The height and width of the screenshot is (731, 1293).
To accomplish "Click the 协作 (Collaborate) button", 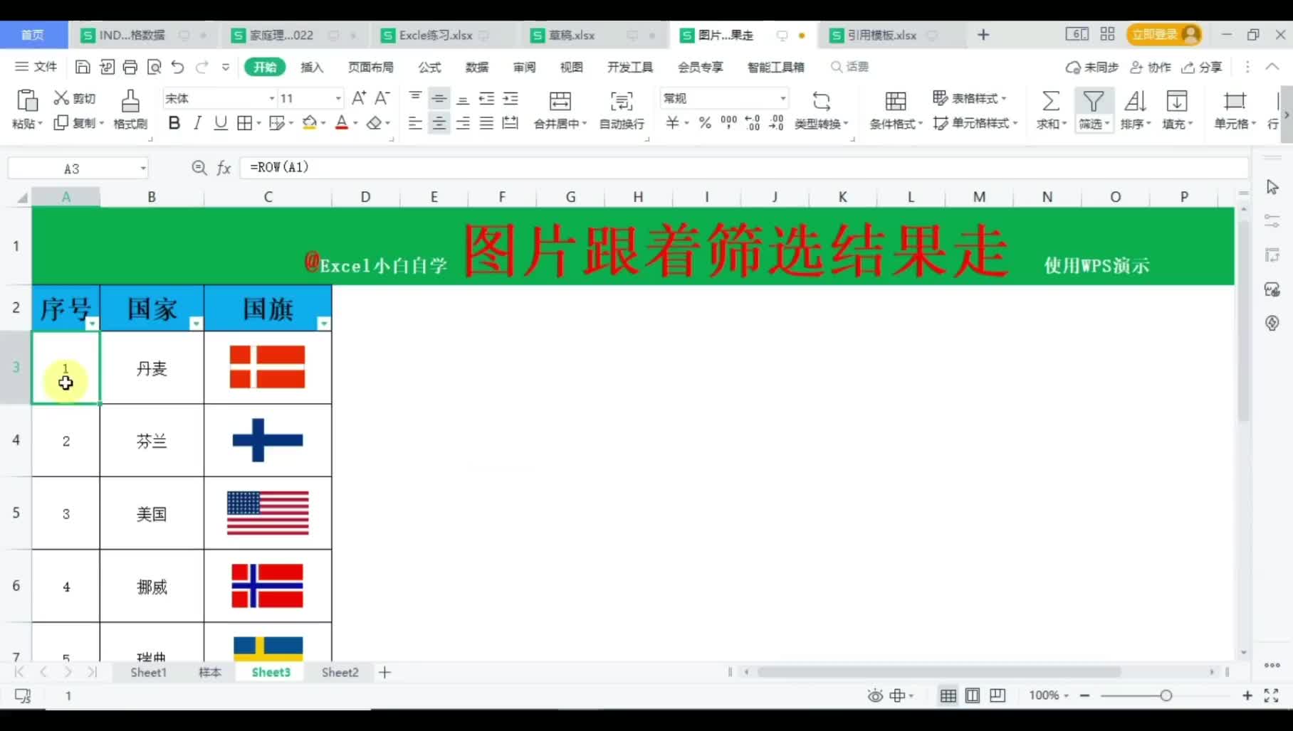I will 1151,67.
